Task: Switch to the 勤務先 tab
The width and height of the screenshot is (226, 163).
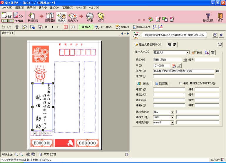Action: [x=161, y=83]
